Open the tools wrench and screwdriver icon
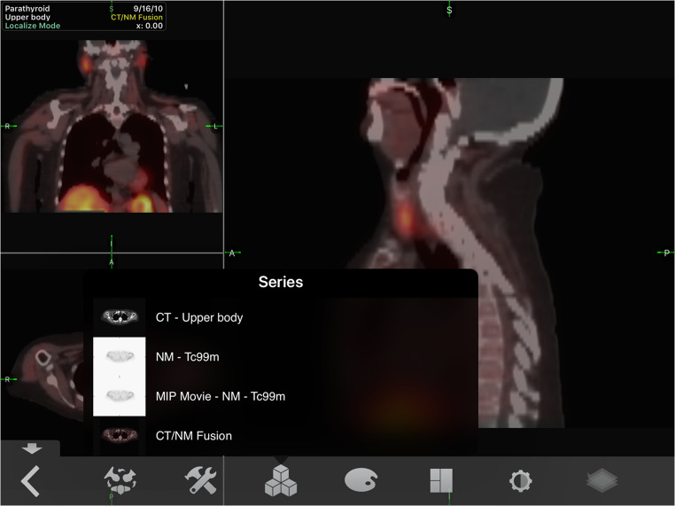The height and width of the screenshot is (506, 675). click(x=200, y=480)
